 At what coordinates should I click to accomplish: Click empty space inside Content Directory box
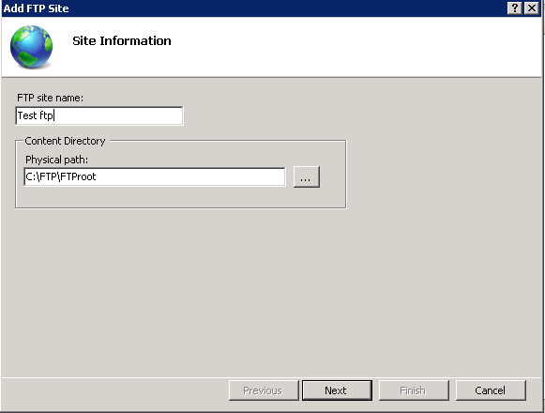coord(181,197)
